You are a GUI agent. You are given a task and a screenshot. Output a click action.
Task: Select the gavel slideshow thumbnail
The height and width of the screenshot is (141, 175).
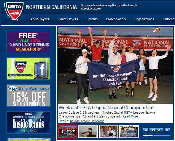(x=88, y=131)
